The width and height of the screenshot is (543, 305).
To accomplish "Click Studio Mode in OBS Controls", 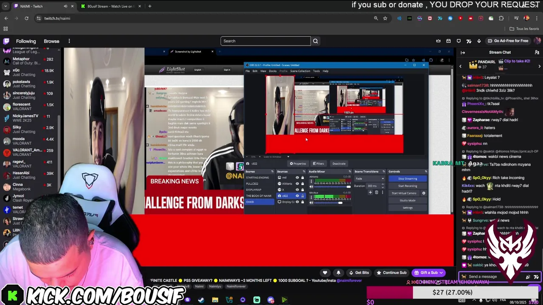I will [x=408, y=200].
